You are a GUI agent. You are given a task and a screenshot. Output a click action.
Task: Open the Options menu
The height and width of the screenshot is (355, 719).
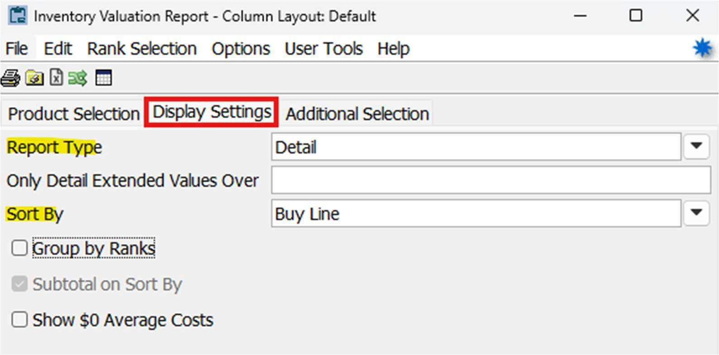click(x=241, y=49)
